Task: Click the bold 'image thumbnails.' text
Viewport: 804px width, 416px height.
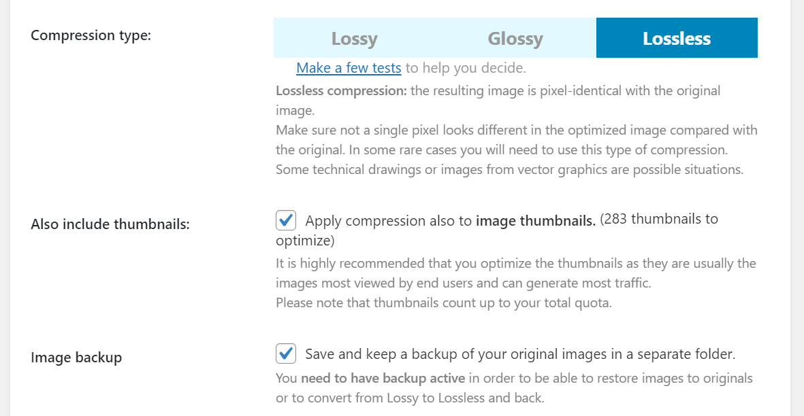Action: 536,220
